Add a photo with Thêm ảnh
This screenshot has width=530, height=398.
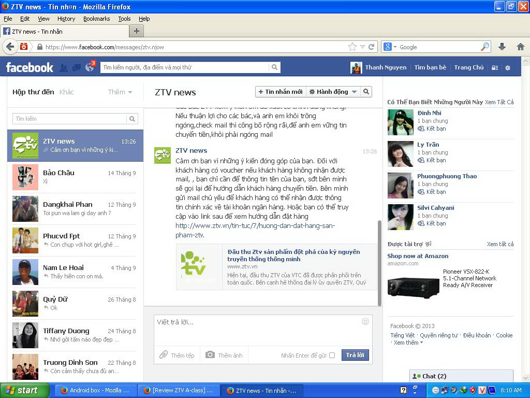(224, 355)
